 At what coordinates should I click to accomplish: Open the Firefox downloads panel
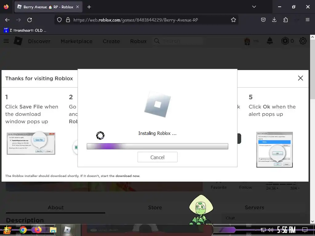(274, 20)
